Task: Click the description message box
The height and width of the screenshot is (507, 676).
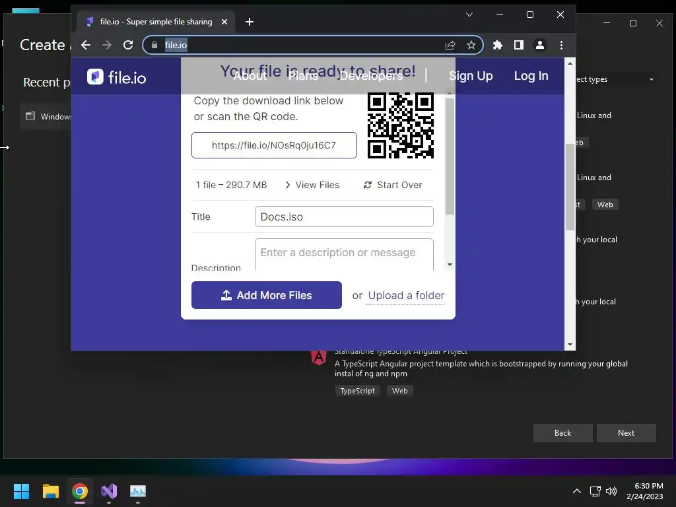Action: [344, 254]
